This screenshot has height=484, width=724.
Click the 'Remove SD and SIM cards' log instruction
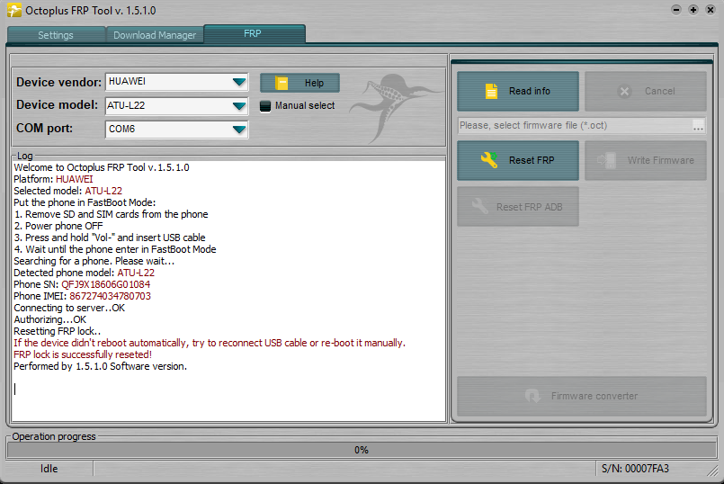tap(111, 214)
